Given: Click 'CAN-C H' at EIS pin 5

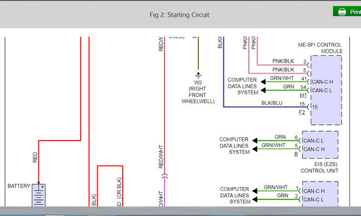Looking at the screenshot, I should (x=314, y=149).
